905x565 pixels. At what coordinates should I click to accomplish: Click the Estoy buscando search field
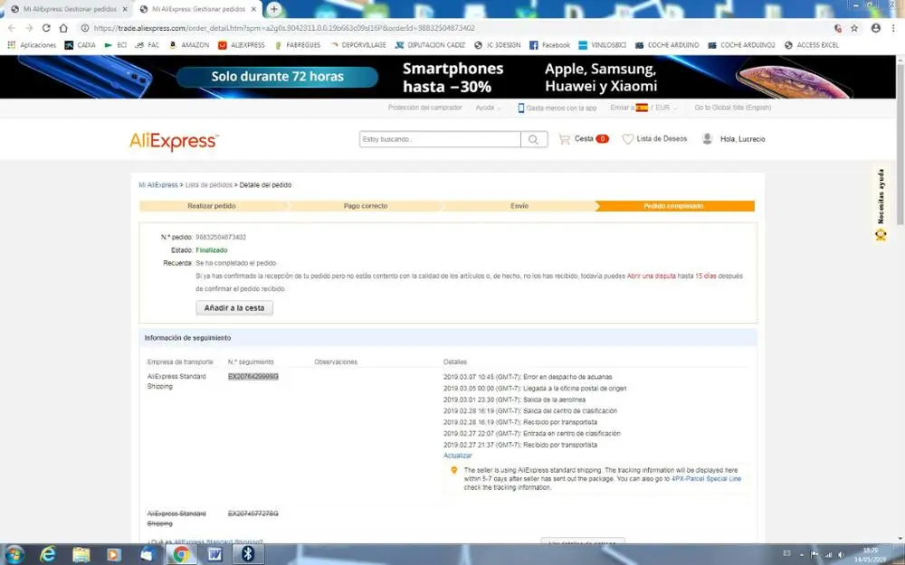click(x=440, y=139)
